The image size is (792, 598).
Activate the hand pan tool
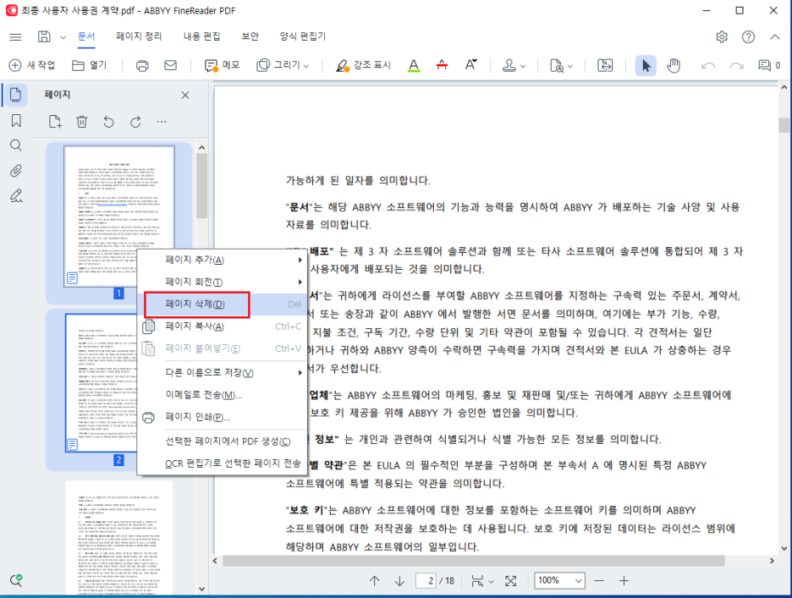(x=674, y=66)
